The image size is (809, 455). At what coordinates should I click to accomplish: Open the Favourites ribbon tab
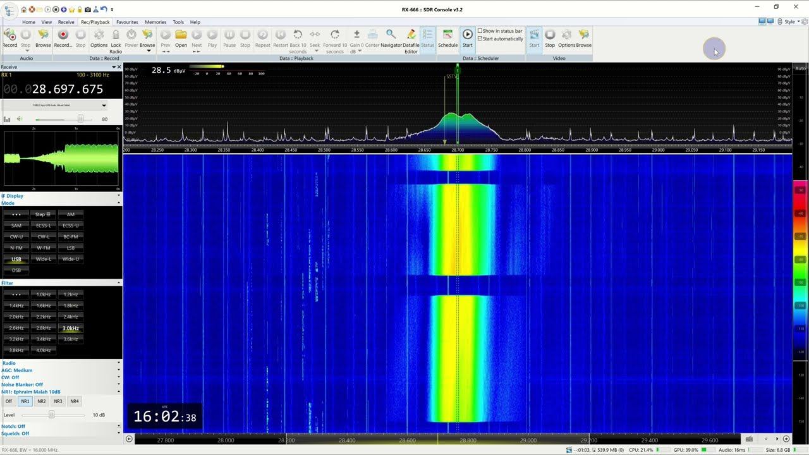pos(127,22)
